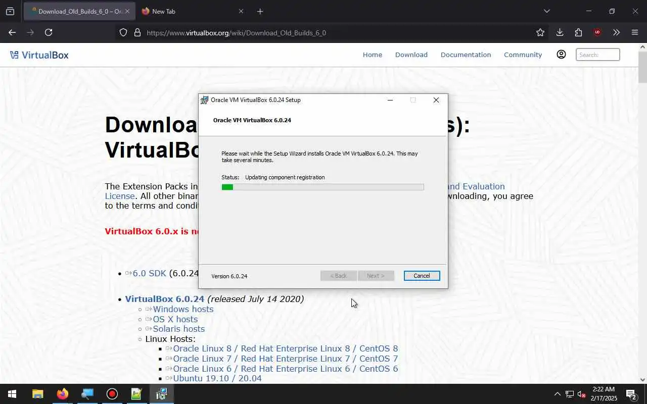Expand the list all tabs dropdown

tap(546, 11)
